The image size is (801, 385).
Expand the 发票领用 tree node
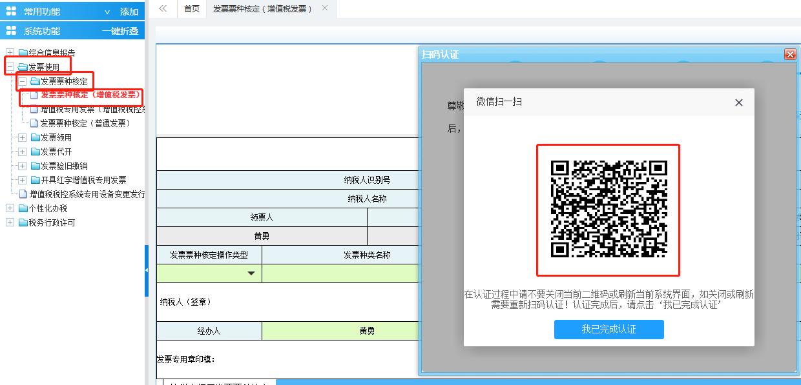tap(21, 137)
